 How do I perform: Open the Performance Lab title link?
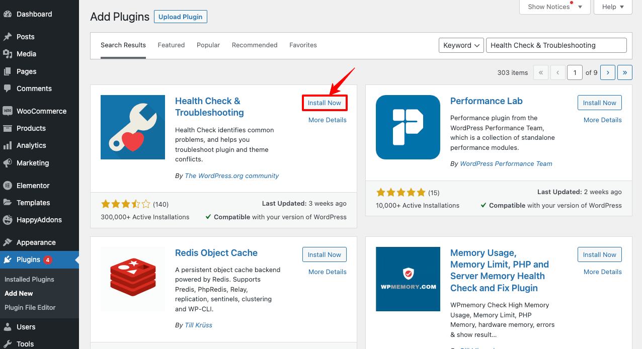pyautogui.click(x=487, y=101)
